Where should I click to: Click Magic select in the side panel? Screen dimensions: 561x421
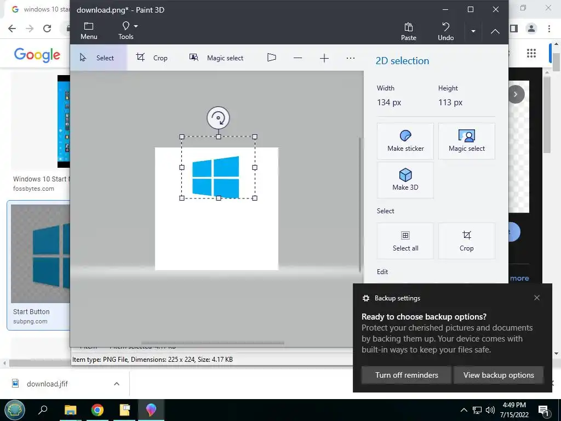(467, 141)
